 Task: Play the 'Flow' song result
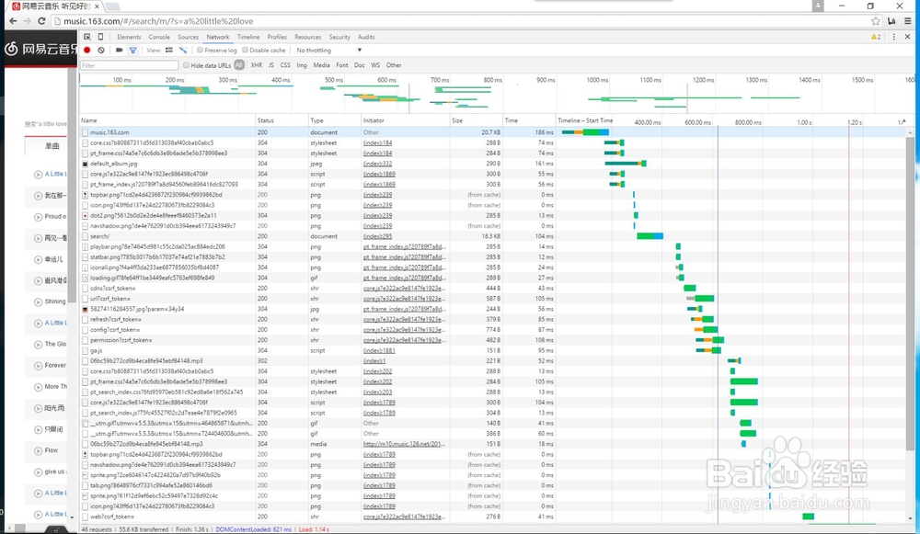38,450
